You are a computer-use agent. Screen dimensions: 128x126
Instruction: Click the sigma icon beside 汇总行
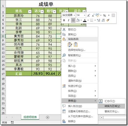tap(101, 101)
